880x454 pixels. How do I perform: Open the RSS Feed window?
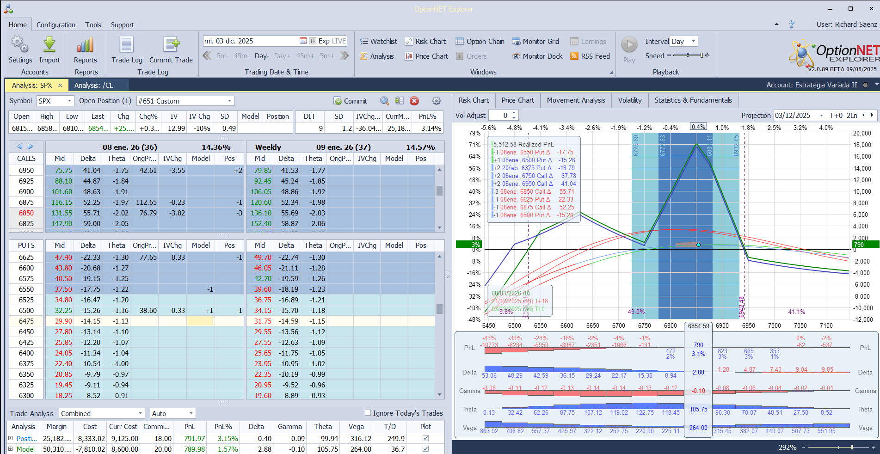[x=590, y=56]
